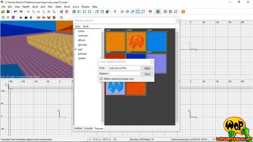Click the first red select-touching toolbar icon

pyautogui.click(x=61, y=12)
